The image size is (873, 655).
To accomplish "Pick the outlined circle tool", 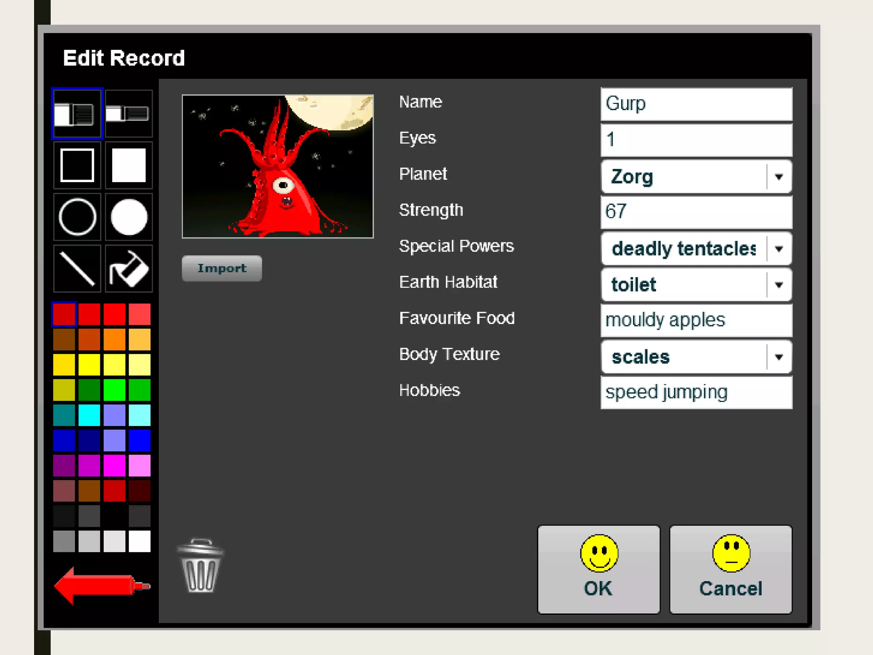I will 77,217.
